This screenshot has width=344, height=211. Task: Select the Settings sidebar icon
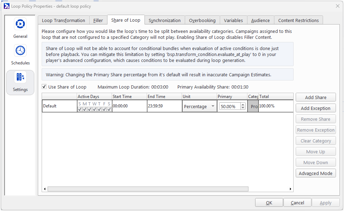coord(20,77)
